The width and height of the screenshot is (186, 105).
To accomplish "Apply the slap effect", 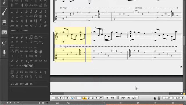I will [26, 51].
